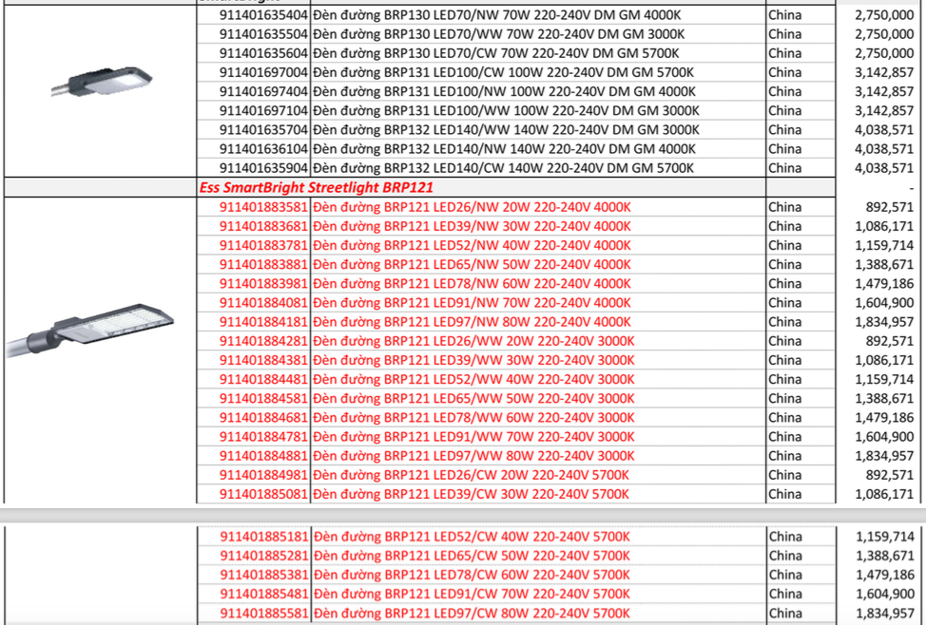The height and width of the screenshot is (625, 926).
Task: Click product code 911401884981
Action: [x=263, y=475]
